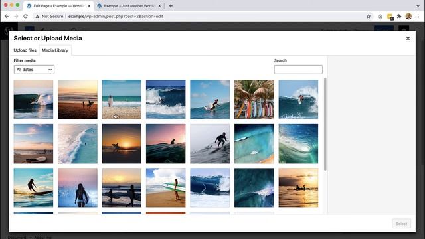425x239 pixels.
Task: Click the media grid scrollbar
Action: click(x=325, y=124)
